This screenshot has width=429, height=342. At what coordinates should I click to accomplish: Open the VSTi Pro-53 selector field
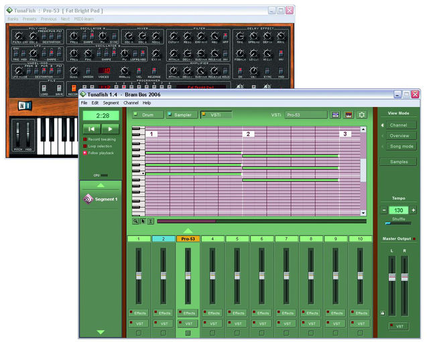coord(306,115)
